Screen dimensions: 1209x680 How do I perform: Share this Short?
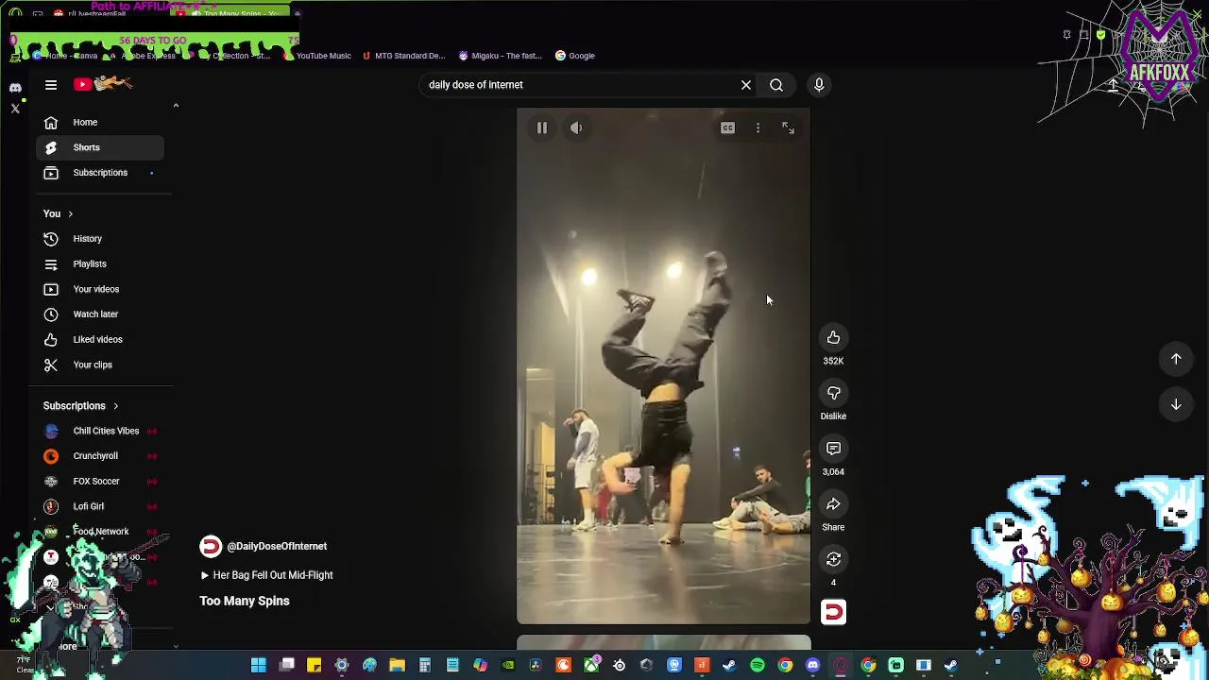(833, 504)
